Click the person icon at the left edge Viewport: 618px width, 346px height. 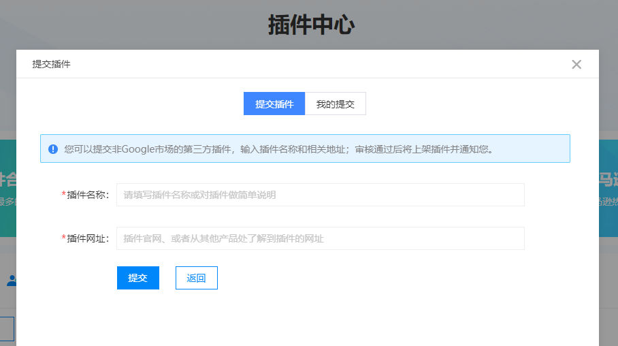tap(10, 280)
